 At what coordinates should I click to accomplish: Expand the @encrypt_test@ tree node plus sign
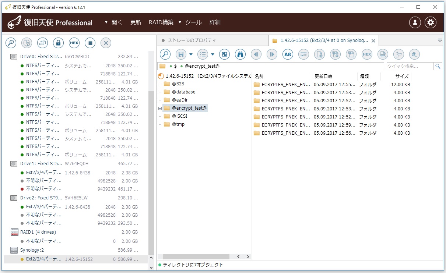pyautogui.click(x=160, y=108)
